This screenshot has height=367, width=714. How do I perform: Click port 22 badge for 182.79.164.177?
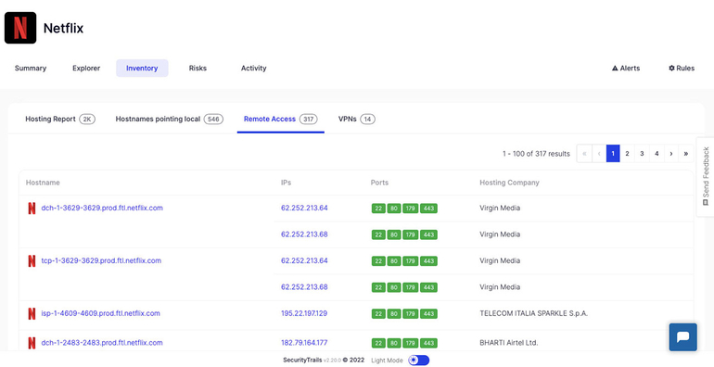(378, 343)
